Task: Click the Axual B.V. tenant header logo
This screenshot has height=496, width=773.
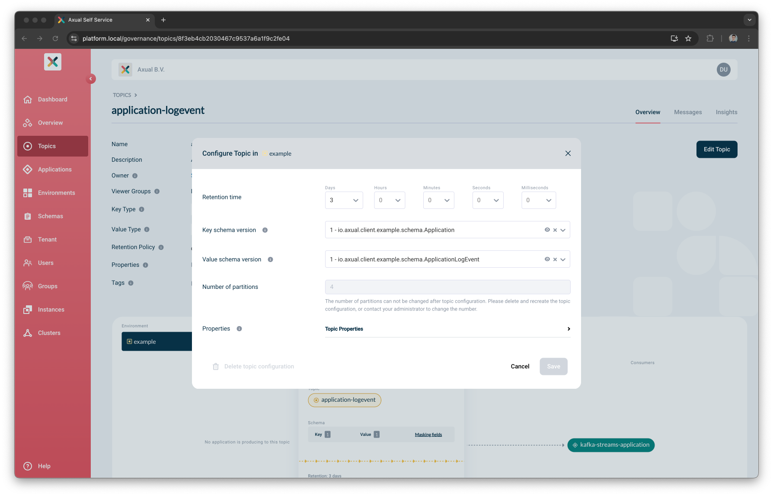Action: 126,70
